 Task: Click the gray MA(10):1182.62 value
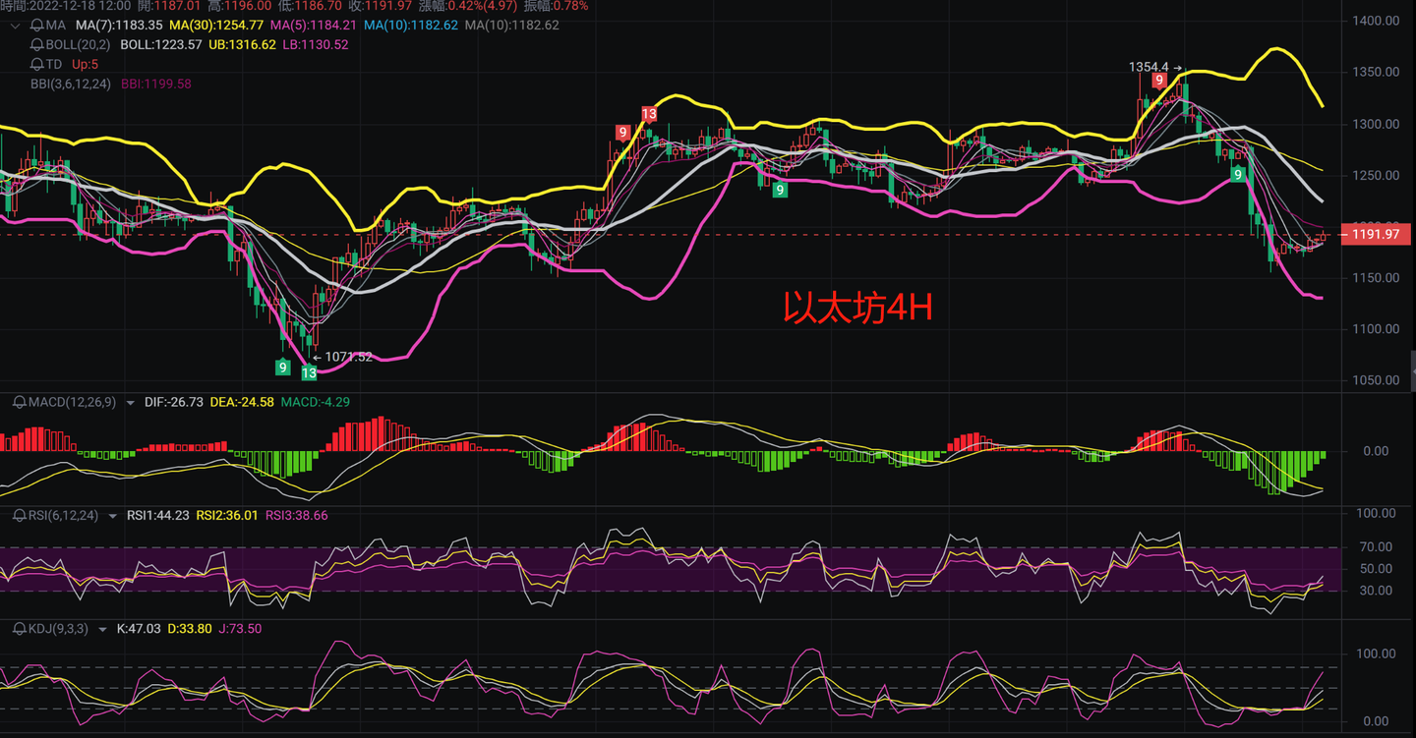[x=512, y=25]
